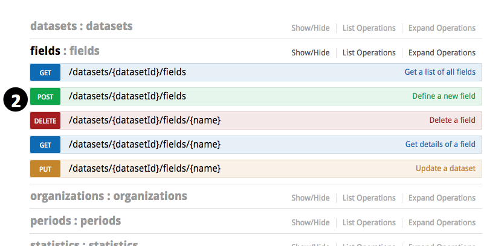Click the red DELETE method badge
Image resolution: width=487 pixels, height=247 pixels.
click(45, 120)
